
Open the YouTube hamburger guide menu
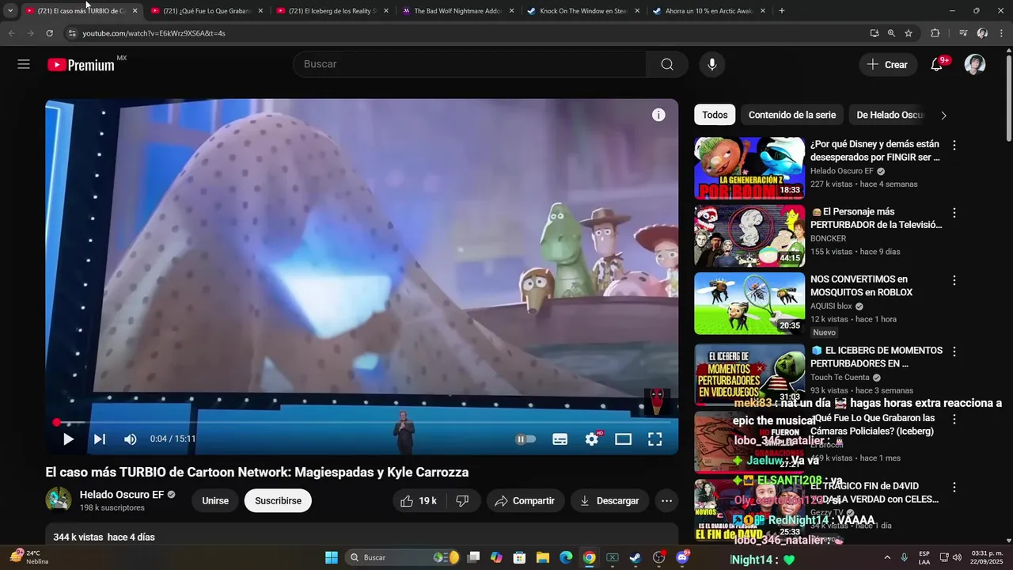tap(24, 64)
